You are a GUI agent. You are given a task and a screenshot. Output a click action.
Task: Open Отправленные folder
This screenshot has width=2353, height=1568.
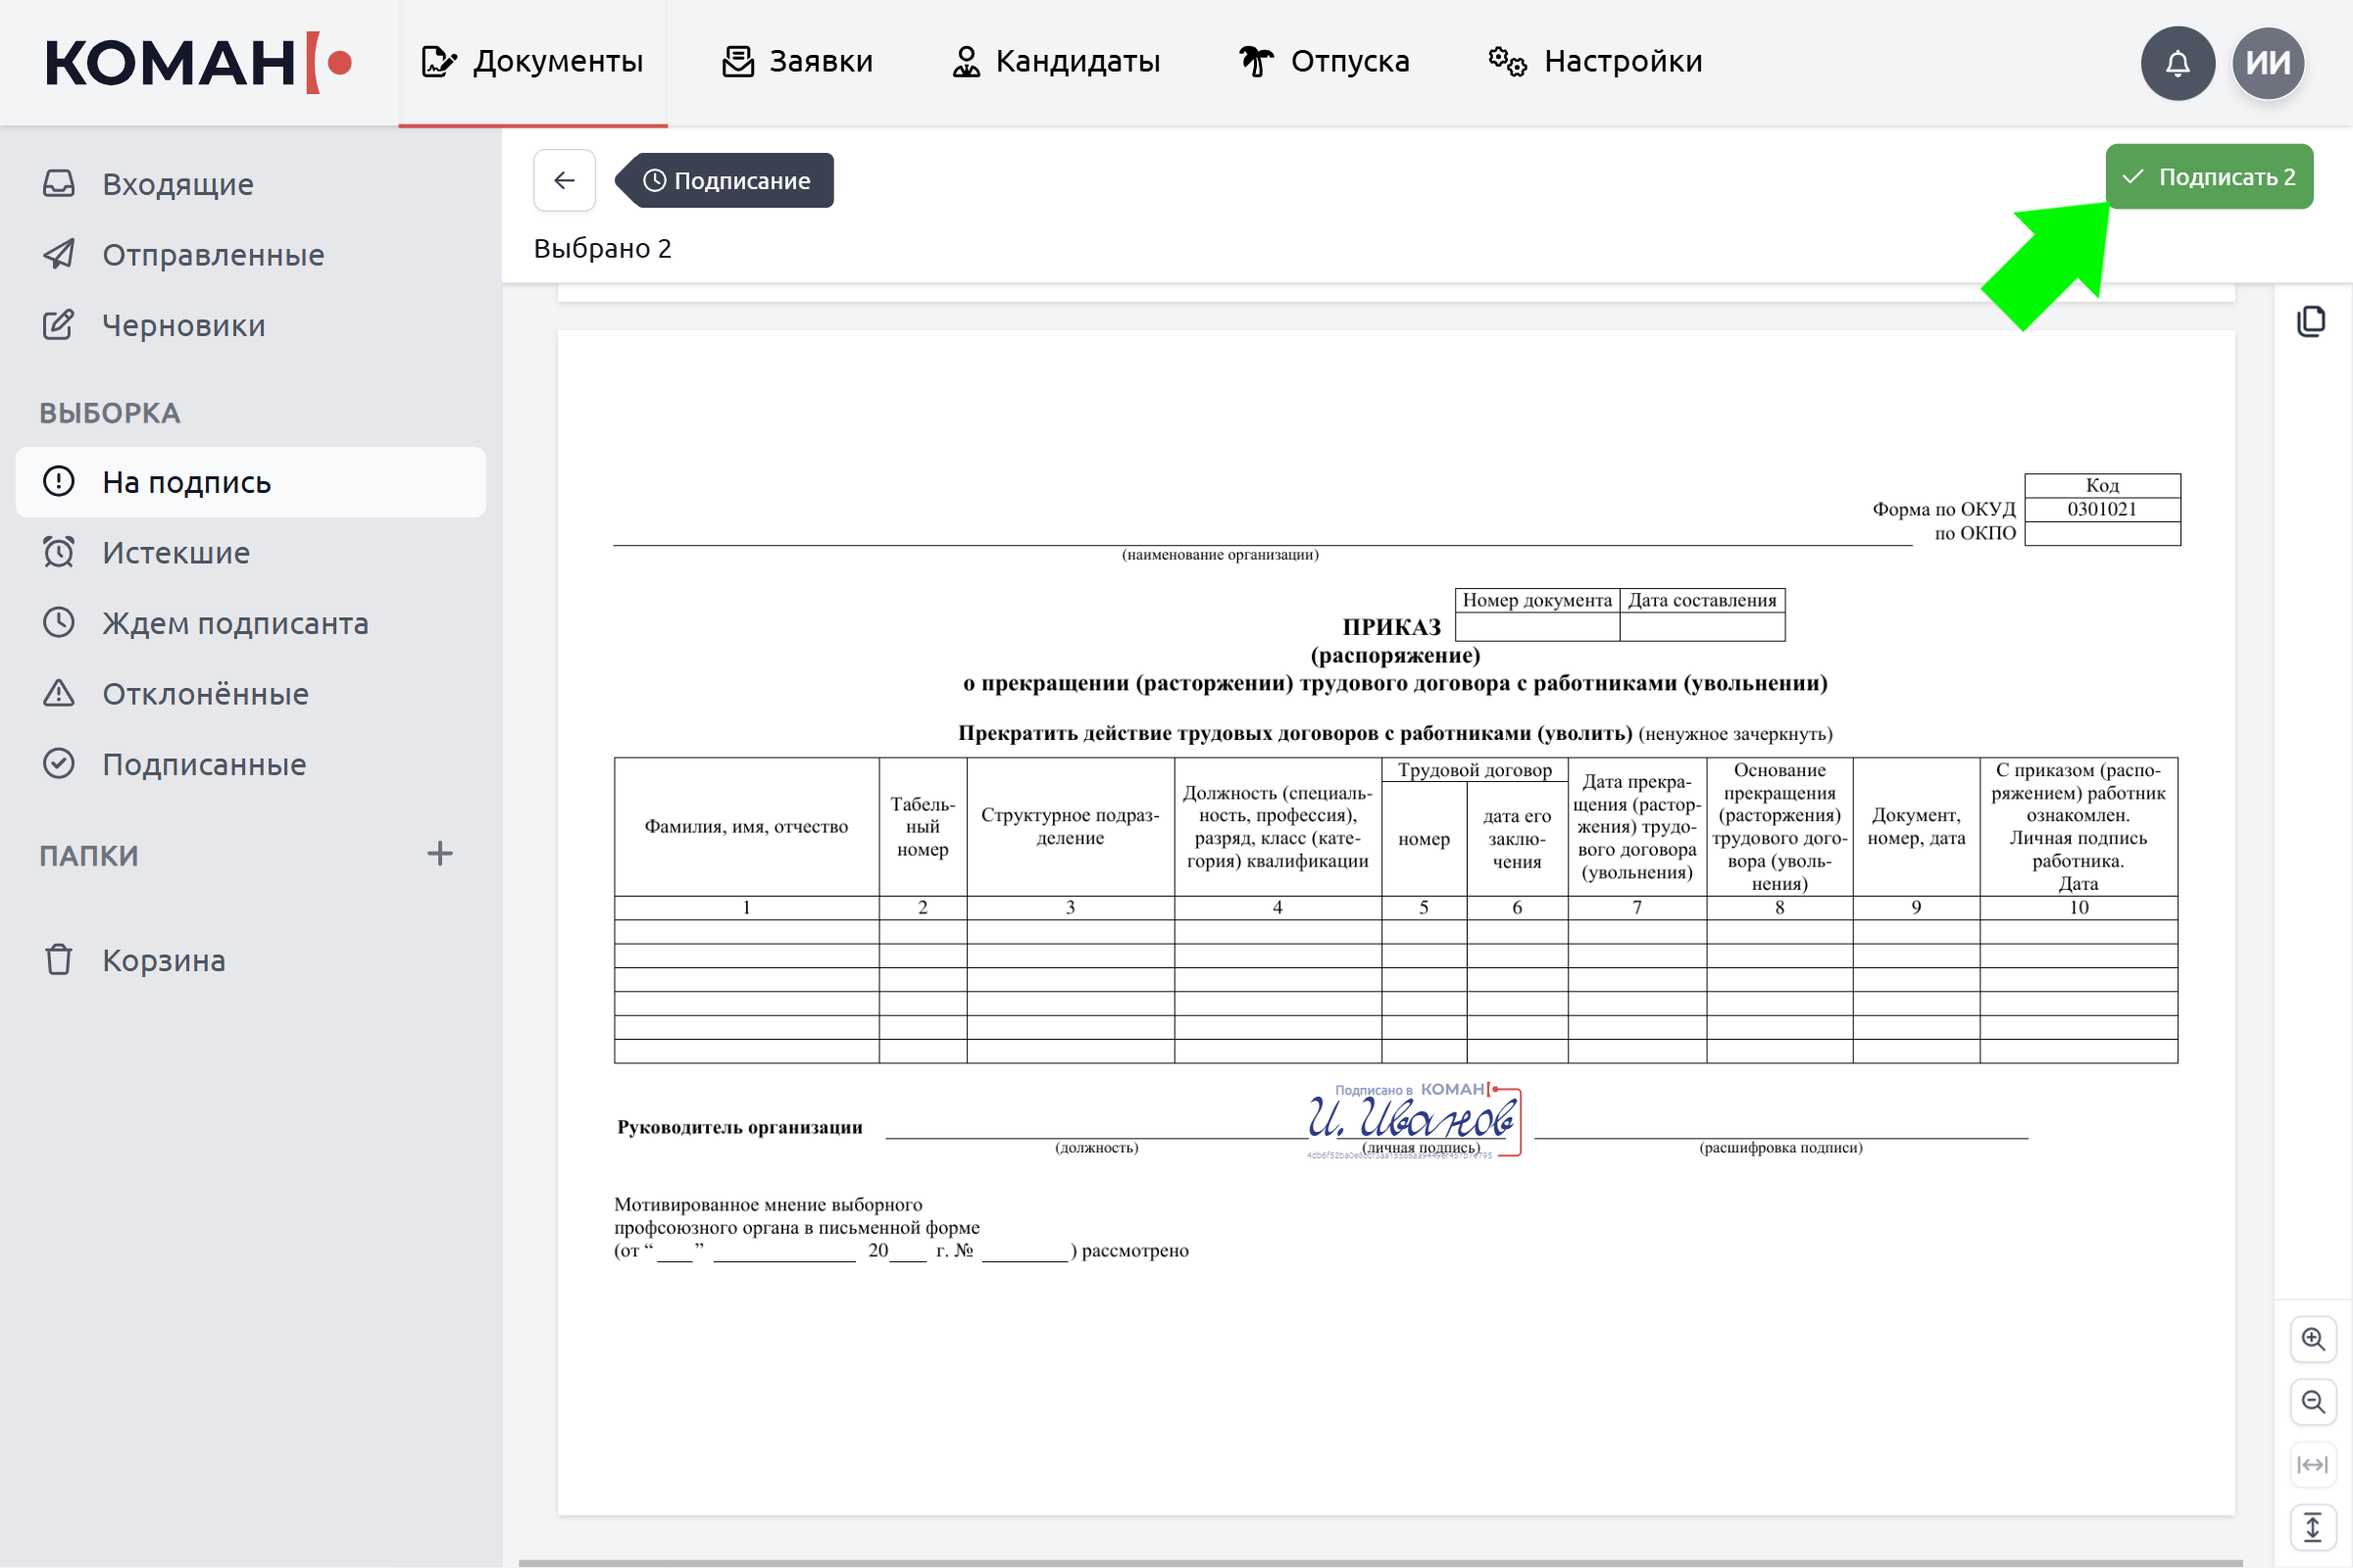click(x=250, y=255)
